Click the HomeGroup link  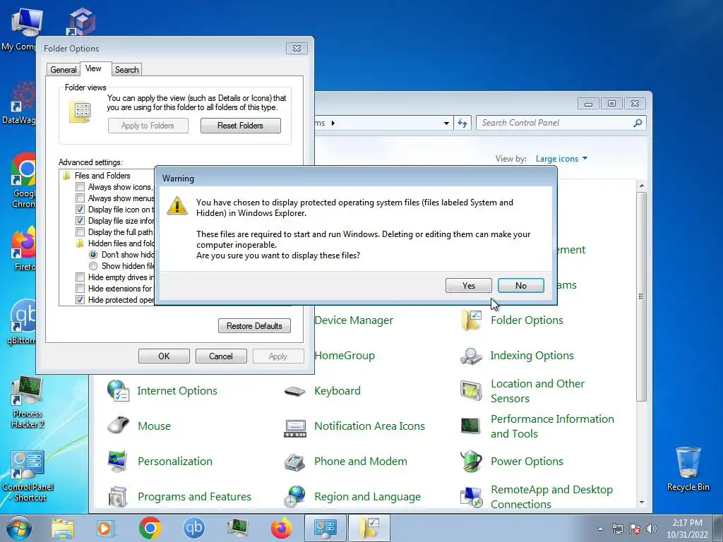(345, 356)
